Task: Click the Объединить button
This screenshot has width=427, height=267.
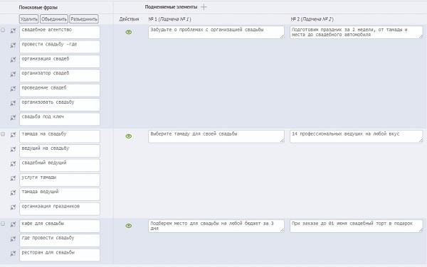Action: (x=54, y=19)
